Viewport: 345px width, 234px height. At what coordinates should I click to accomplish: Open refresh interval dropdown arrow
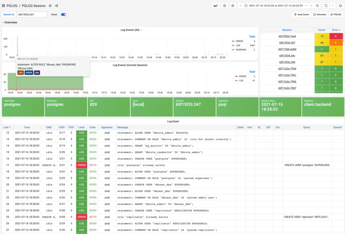(x=333, y=6)
